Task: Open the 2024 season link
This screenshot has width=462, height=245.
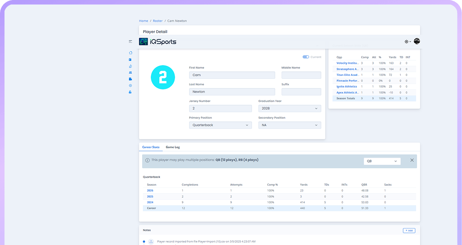Action: (150, 202)
